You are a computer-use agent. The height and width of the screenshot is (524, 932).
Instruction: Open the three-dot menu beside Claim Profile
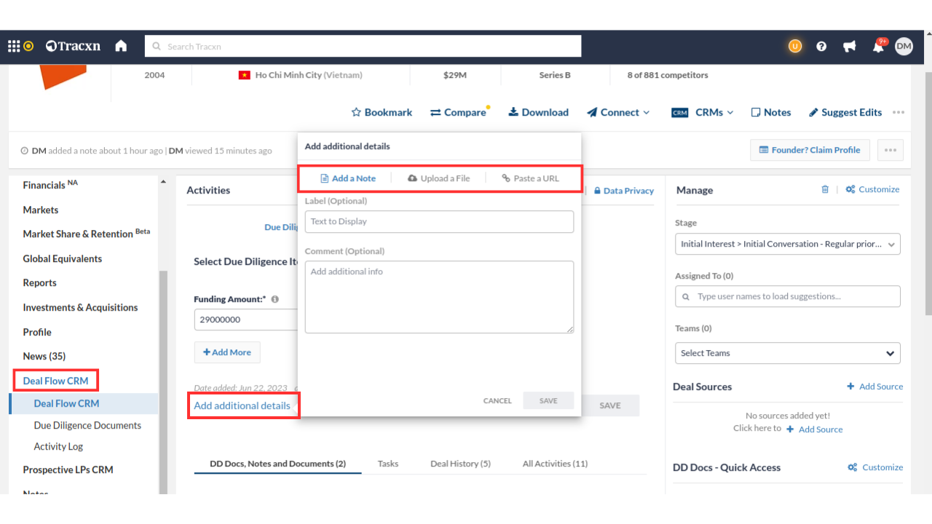[x=890, y=150]
